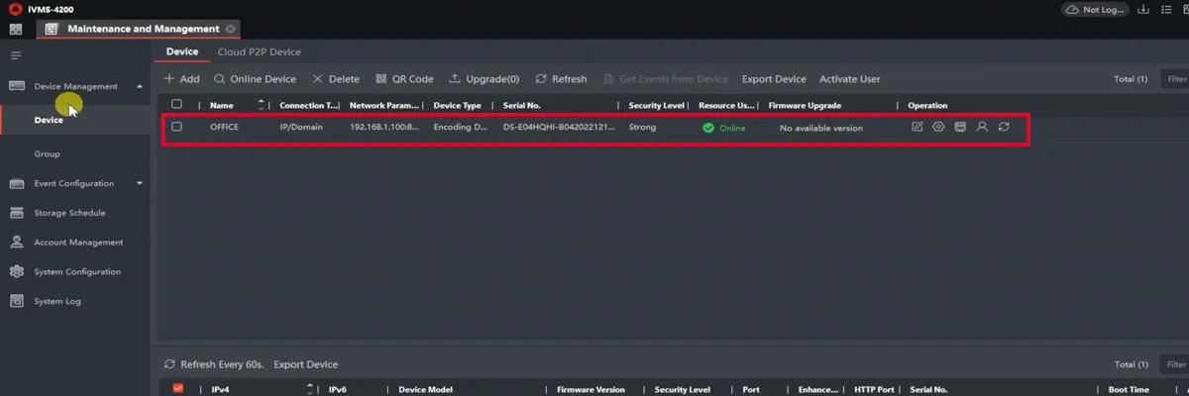Click the Device Type column header
Viewport: 1189px width, 396px height.
[x=458, y=105]
